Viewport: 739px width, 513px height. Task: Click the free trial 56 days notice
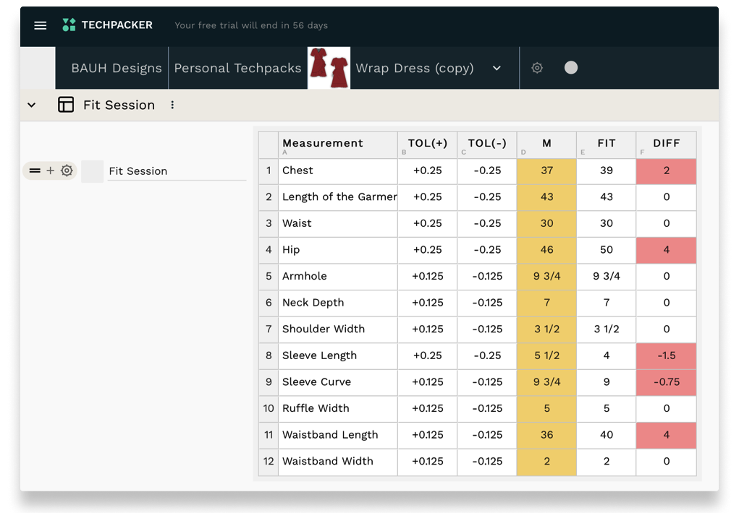pos(251,25)
